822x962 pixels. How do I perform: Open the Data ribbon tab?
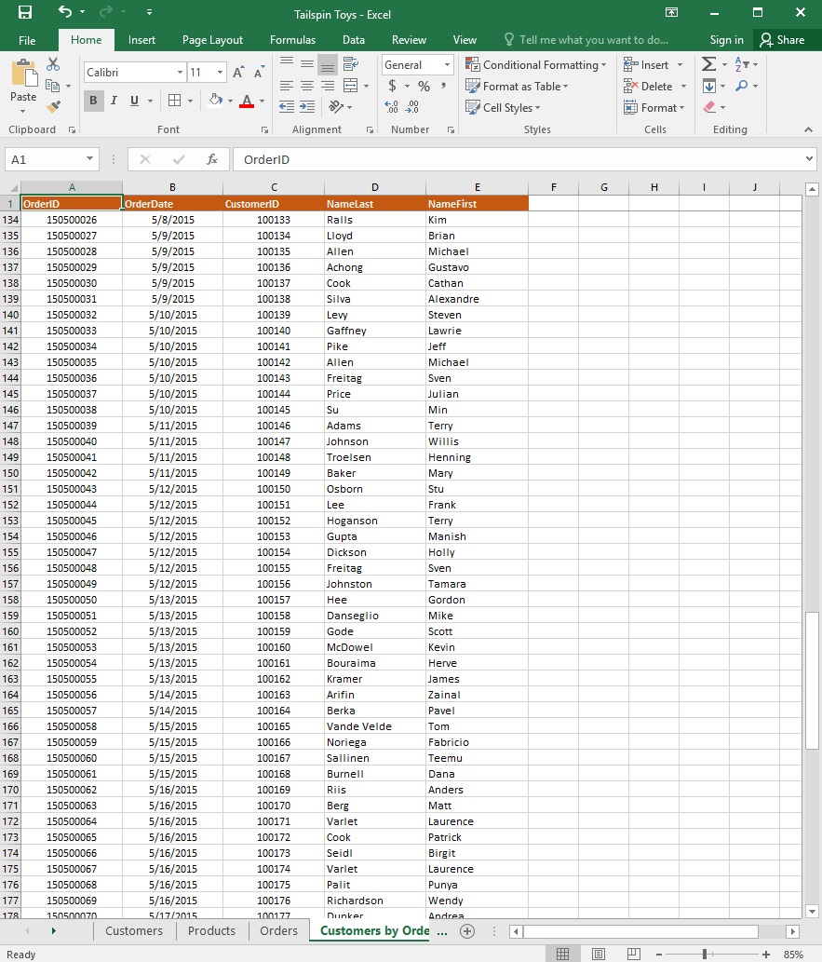pos(354,40)
